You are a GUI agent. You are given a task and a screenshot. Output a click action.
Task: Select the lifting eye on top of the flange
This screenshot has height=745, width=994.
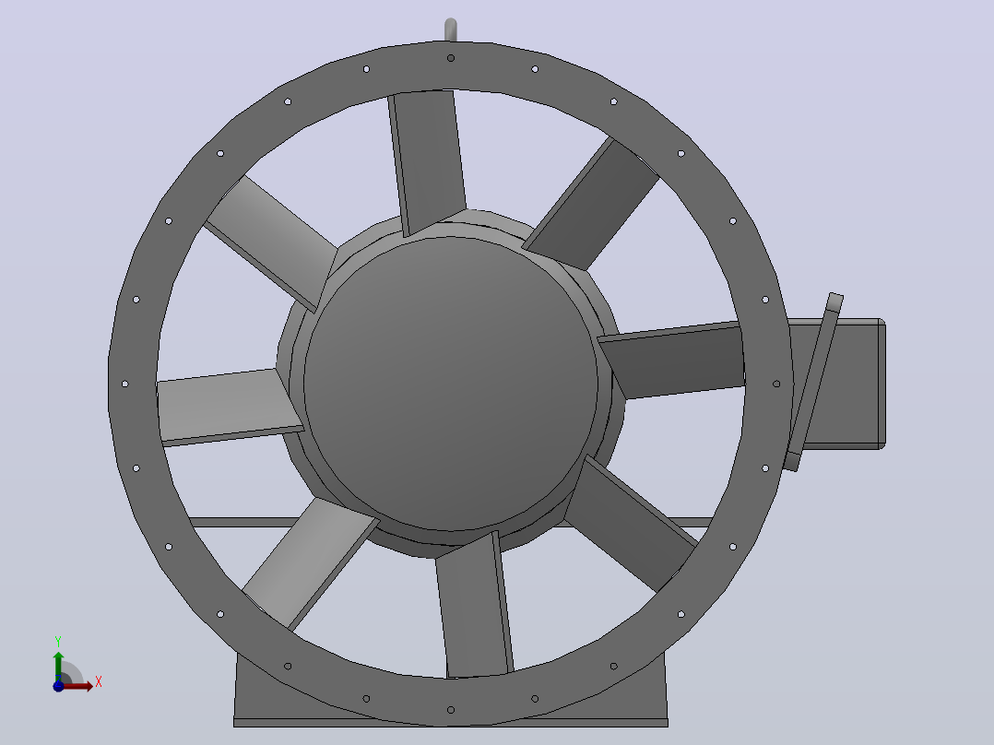(451, 30)
